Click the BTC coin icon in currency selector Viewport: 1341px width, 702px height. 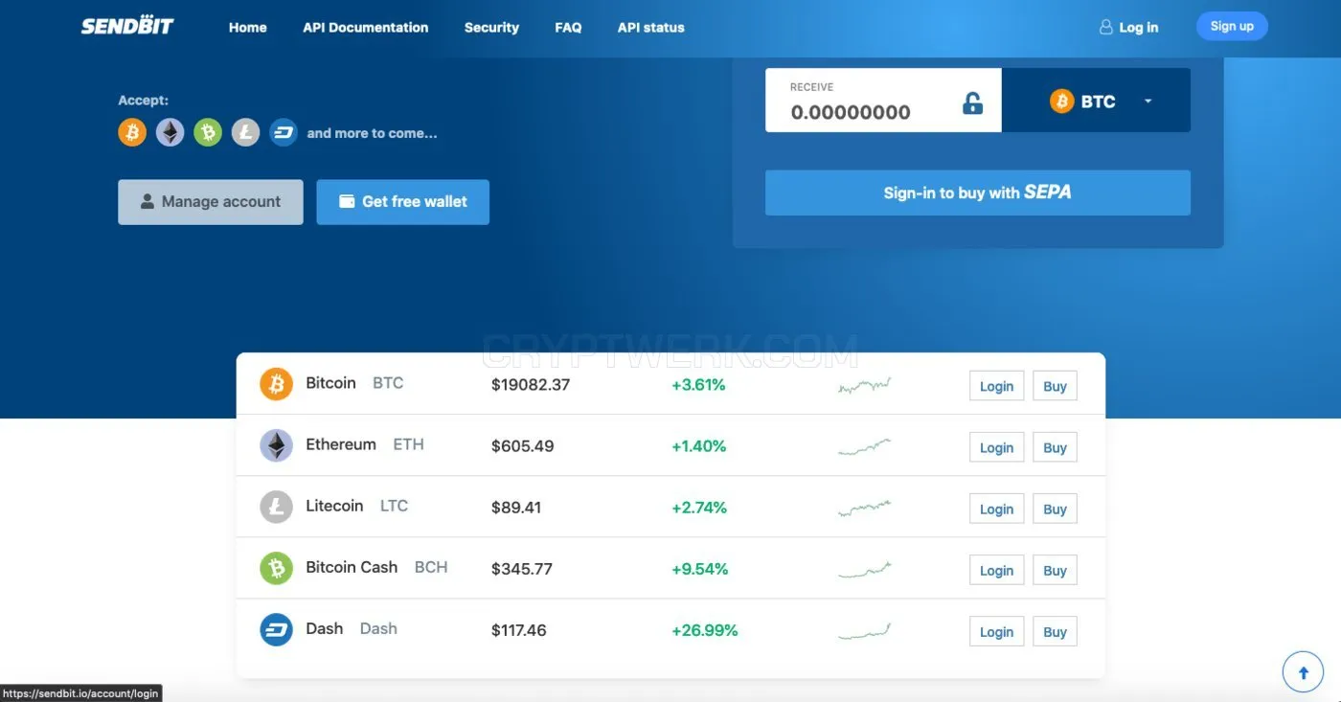point(1061,101)
